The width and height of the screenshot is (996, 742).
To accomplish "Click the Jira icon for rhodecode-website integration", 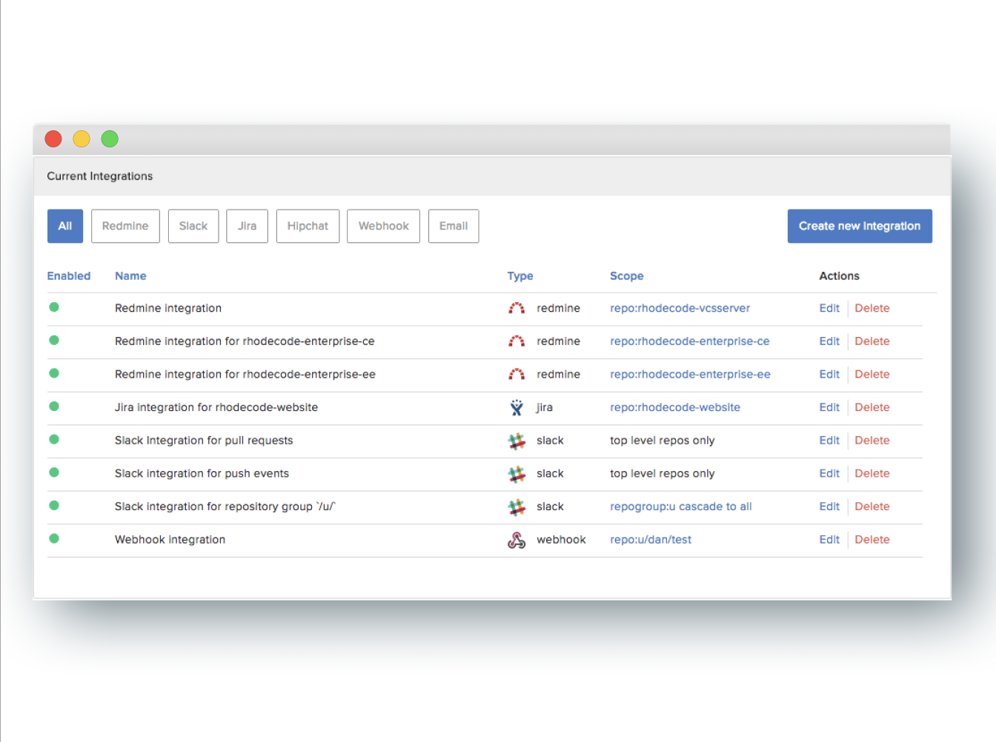I will click(x=517, y=407).
